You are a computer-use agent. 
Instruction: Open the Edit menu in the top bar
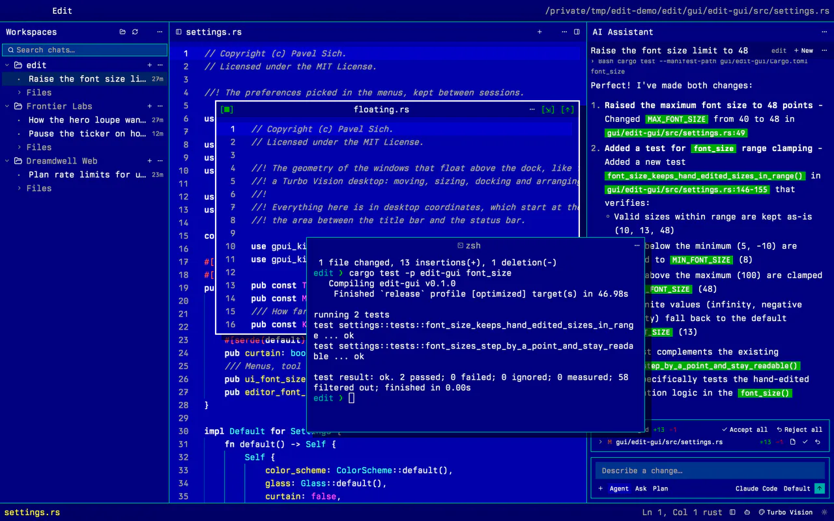click(x=63, y=10)
